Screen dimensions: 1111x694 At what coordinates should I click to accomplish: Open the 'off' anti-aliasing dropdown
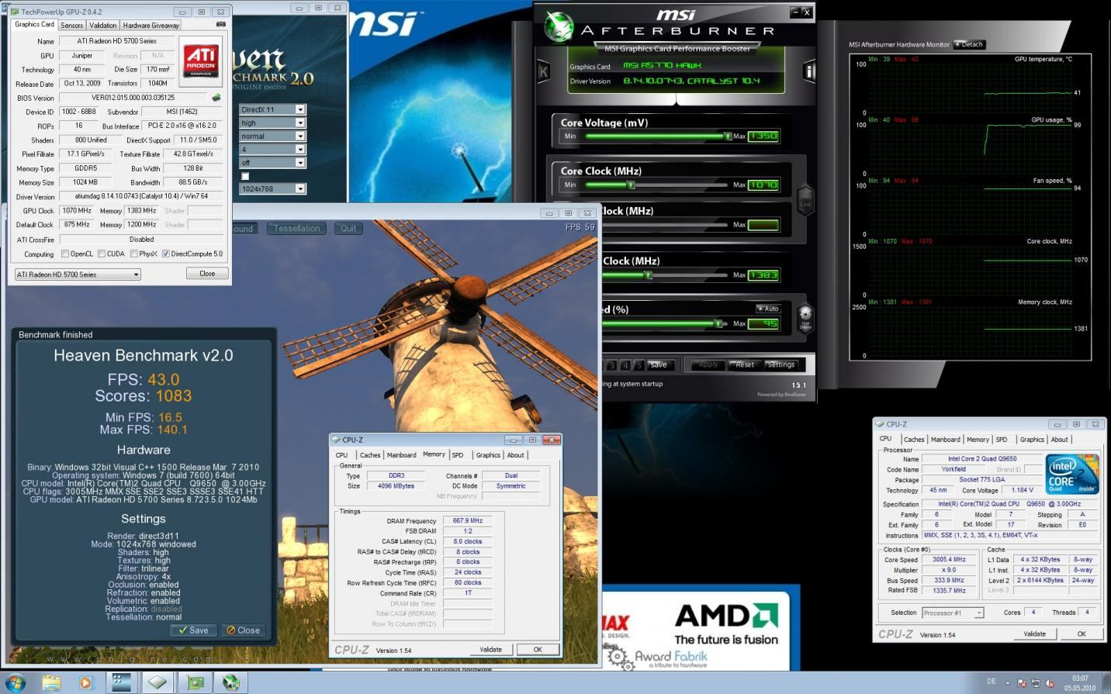pyautogui.click(x=272, y=162)
